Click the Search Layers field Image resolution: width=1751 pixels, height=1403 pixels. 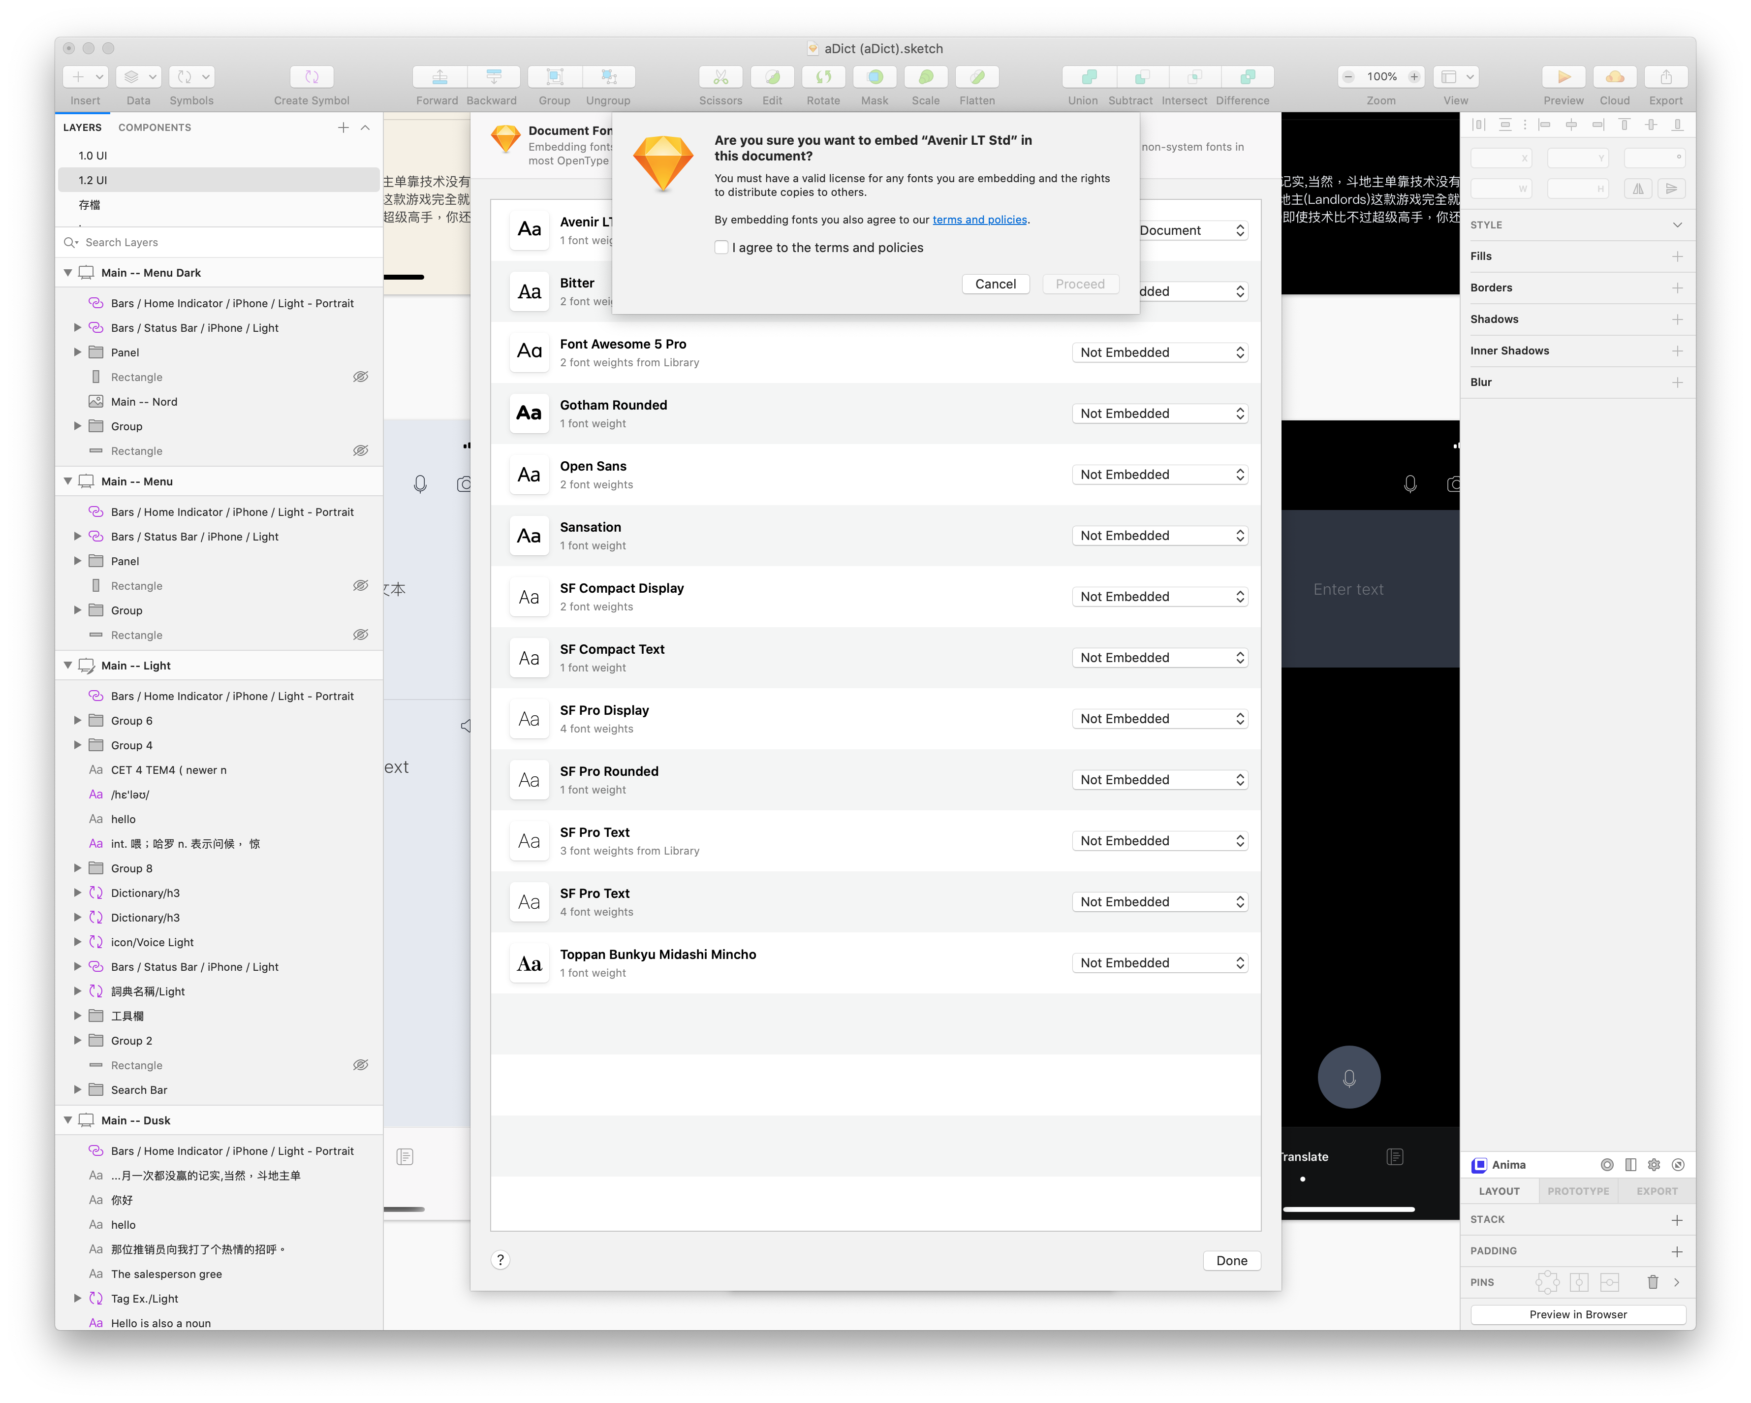click(219, 242)
